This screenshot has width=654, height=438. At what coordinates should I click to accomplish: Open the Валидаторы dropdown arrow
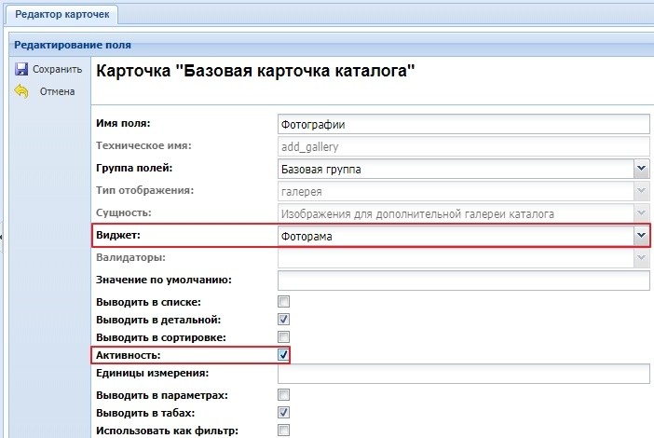[641, 258]
